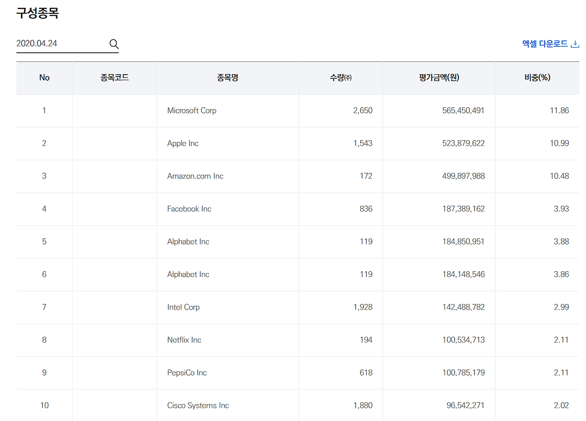Click Apple's quantity value 1,543

point(363,143)
